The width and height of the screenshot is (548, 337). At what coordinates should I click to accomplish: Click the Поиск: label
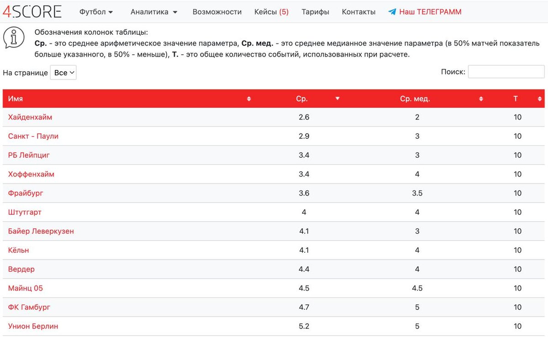453,72
